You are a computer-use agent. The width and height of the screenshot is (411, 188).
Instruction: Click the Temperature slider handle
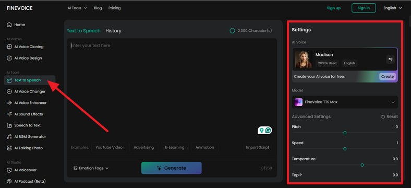click(362, 165)
